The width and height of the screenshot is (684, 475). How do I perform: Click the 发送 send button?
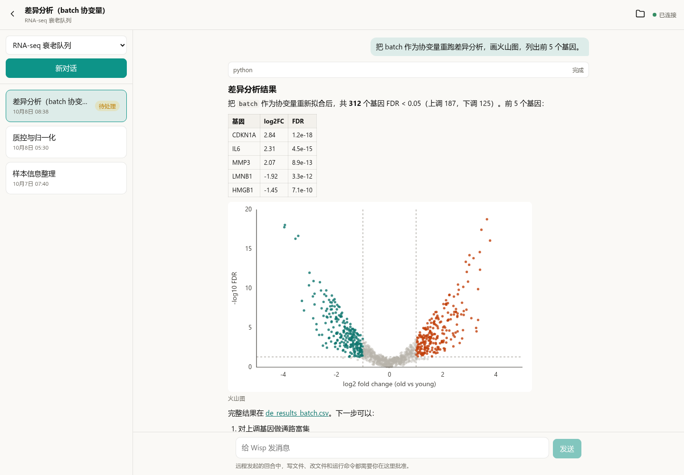click(x=567, y=448)
